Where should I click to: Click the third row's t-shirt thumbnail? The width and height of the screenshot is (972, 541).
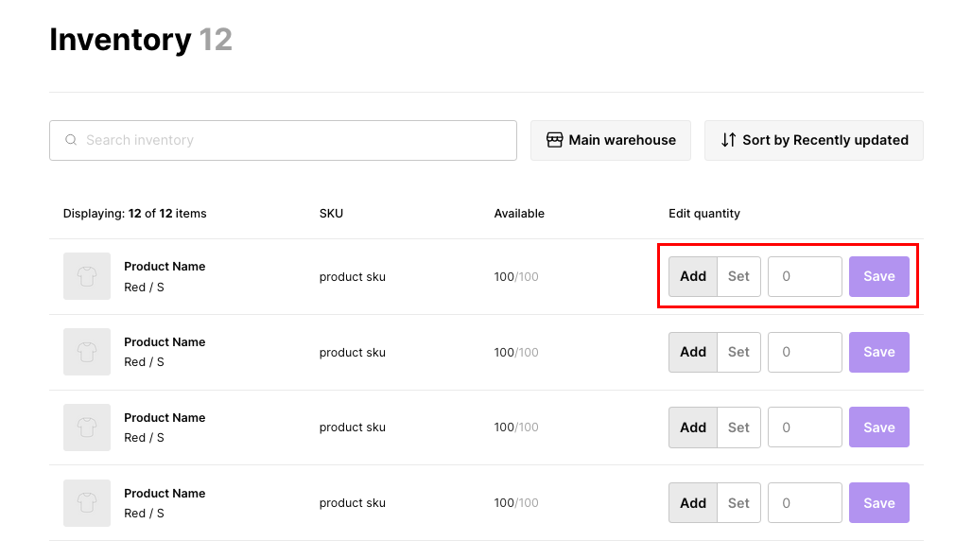[x=87, y=428]
